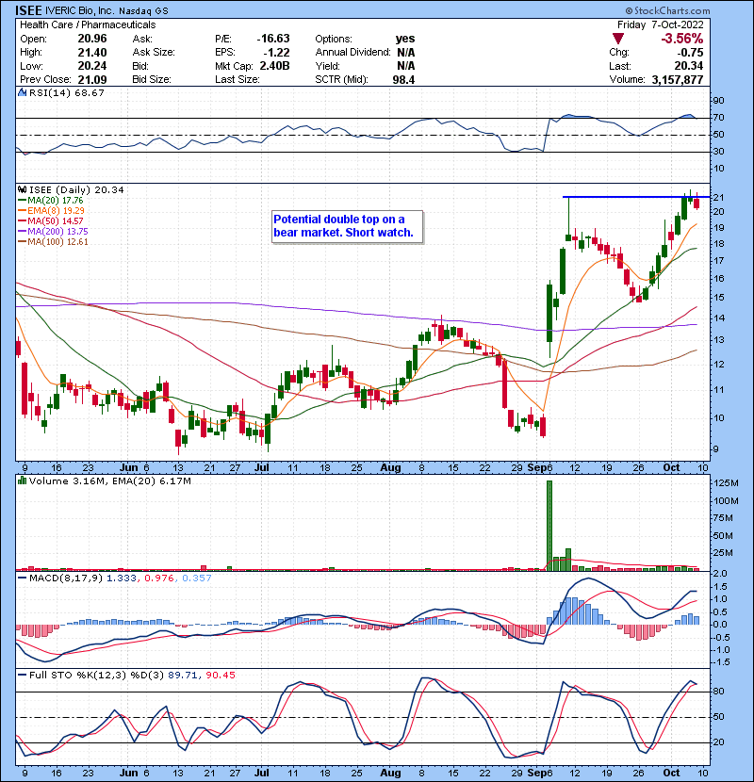Click the Annual Dividend N/A value
Viewport: 754px width, 782px height.
tap(405, 52)
